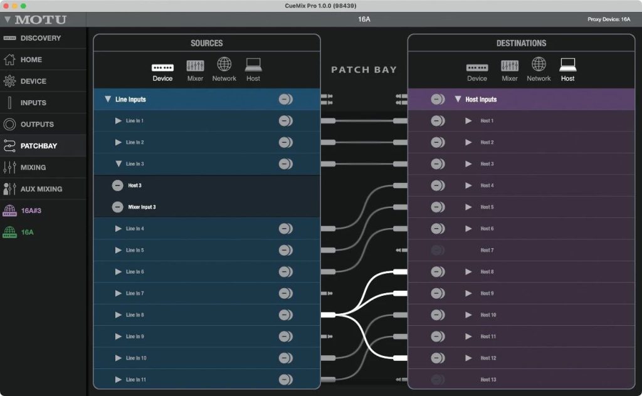Viewport: 642px width, 396px height.
Task: Toggle disconnect button beside Host 8
Action: point(438,272)
